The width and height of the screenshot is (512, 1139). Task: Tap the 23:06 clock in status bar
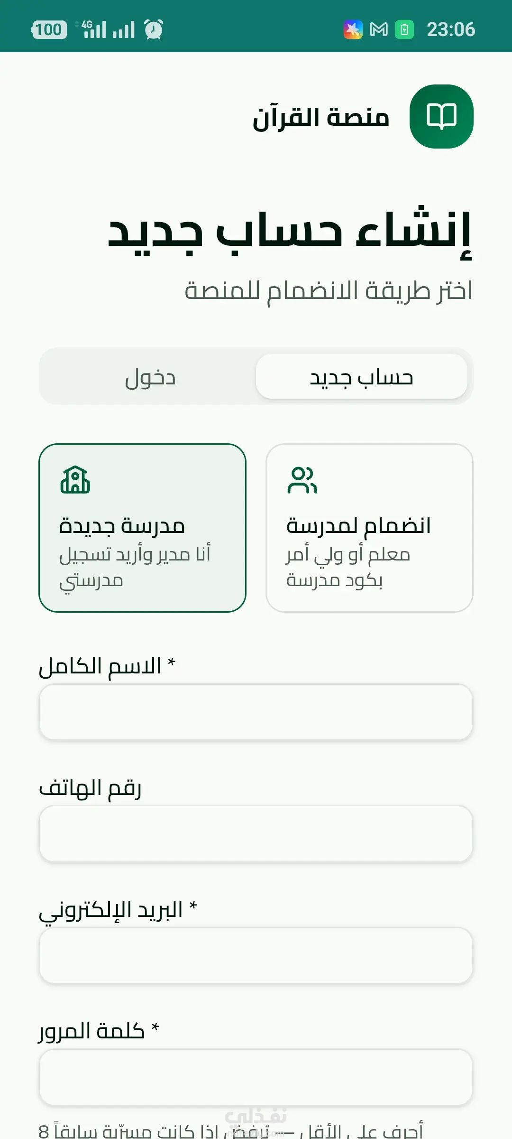451,29
